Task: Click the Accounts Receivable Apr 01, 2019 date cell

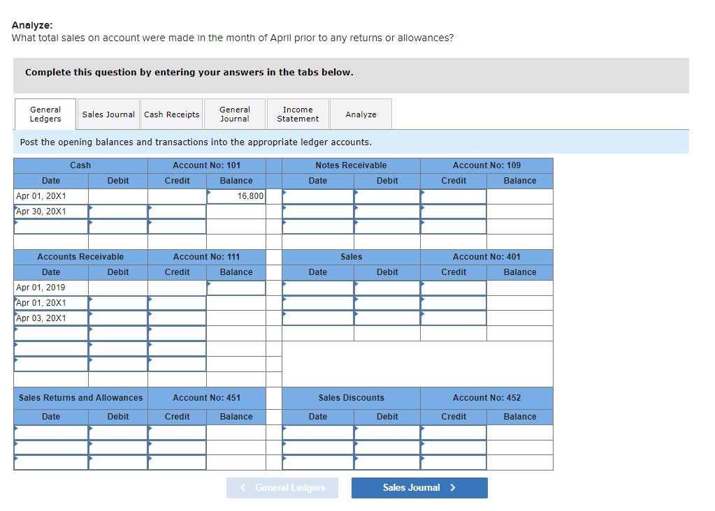Action: [x=51, y=288]
